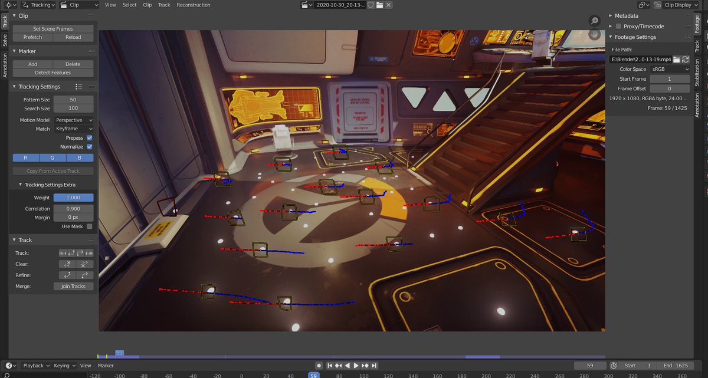Click the fake user shield icon
Viewport: 708px width, 378px height.
click(x=371, y=5)
